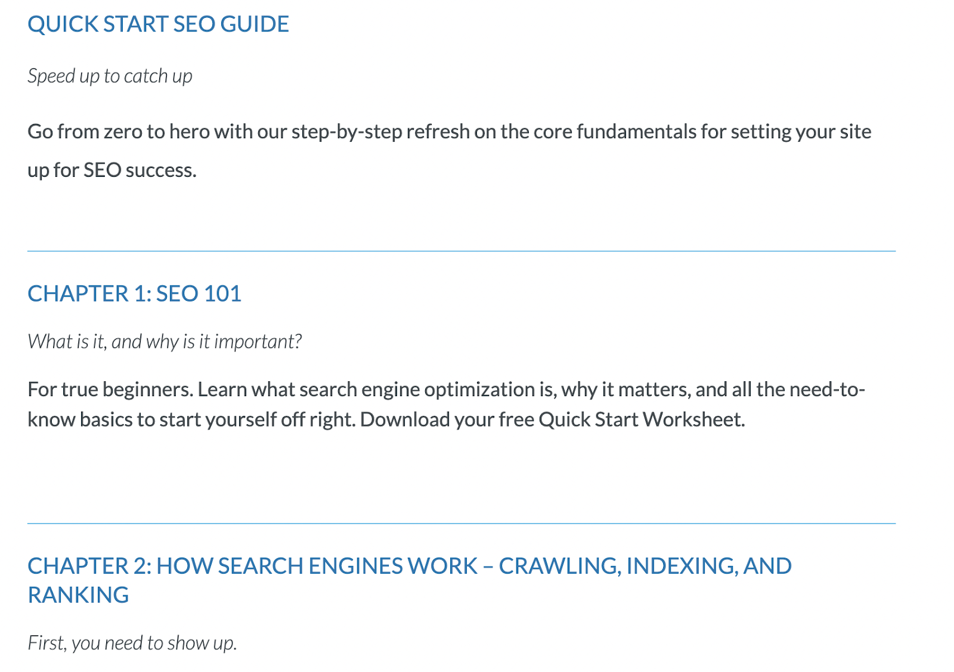Click the divider line above Chapter 2
The width and height of the screenshot is (954, 672).
pos(461,524)
